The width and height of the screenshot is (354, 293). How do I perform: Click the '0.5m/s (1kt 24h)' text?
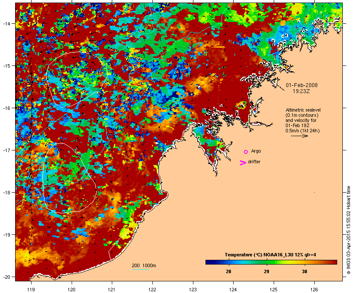coord(303,131)
